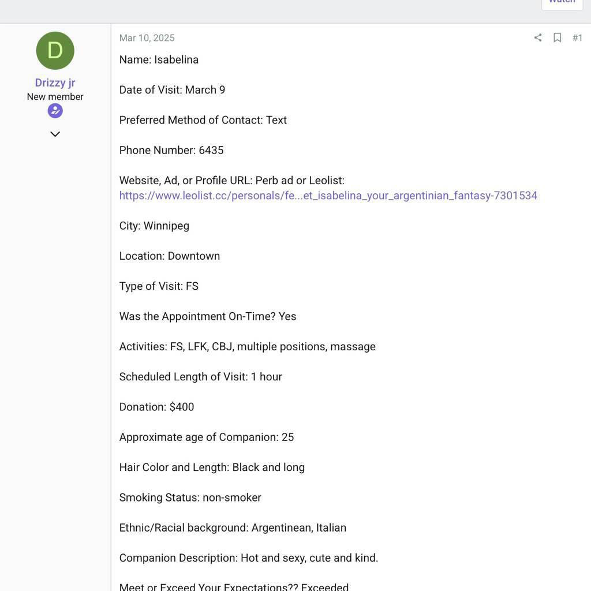This screenshot has height=591, width=591.
Task: Click the Mar 10, 2025 post date
Action: pos(147,38)
